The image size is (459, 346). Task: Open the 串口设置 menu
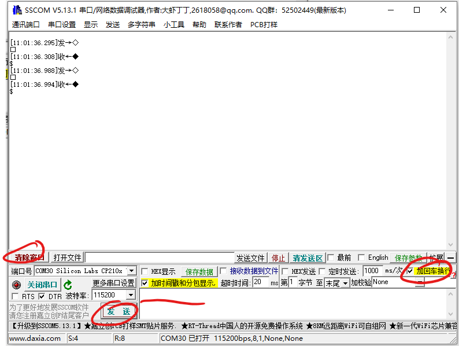coord(62,25)
